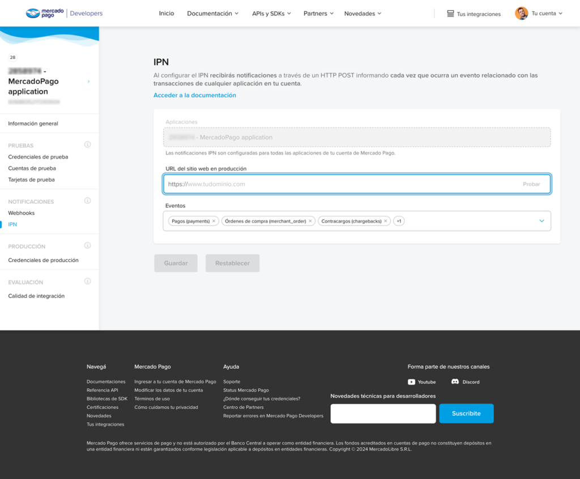This screenshot has width=580, height=479.
Task: Open Términos de uso link
Action: (x=152, y=399)
